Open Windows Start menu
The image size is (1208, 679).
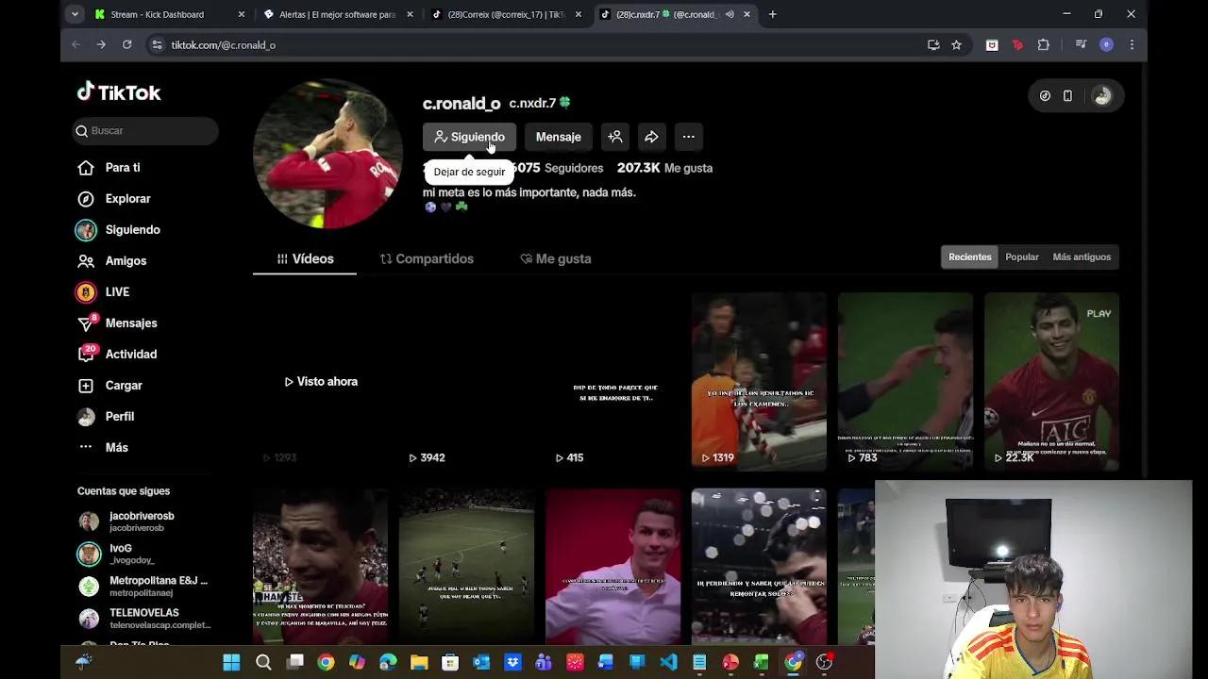(x=231, y=663)
